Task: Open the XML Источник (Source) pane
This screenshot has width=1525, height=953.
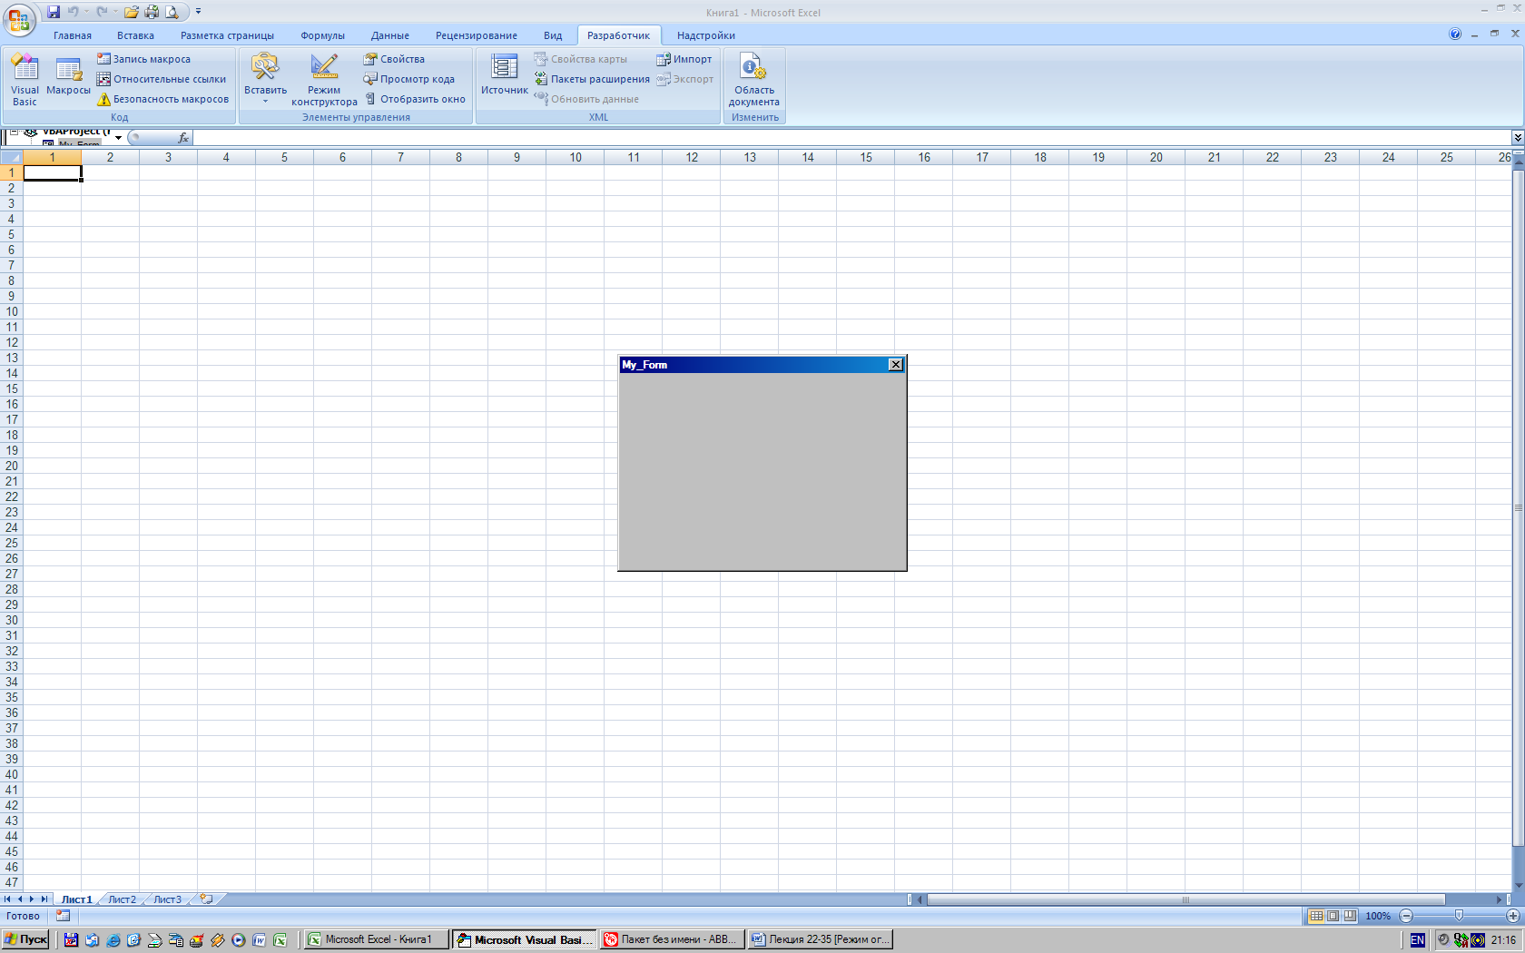Action: (504, 74)
